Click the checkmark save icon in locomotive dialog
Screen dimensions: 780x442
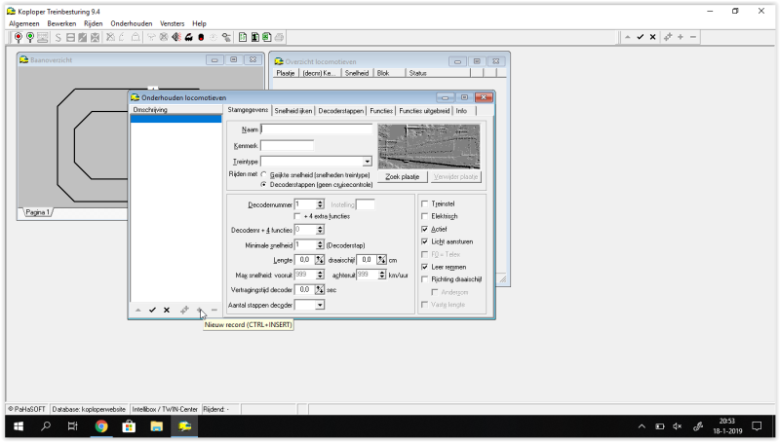pos(152,310)
